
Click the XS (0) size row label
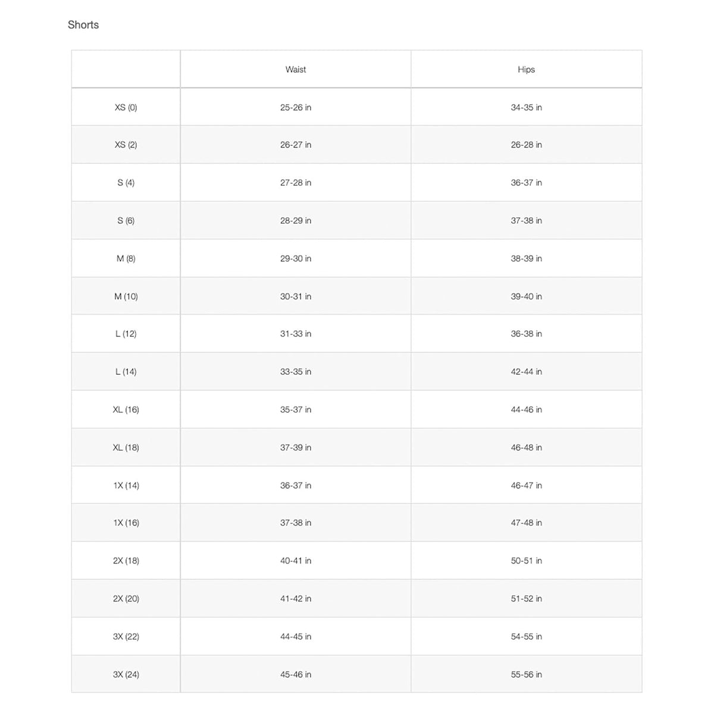click(126, 108)
